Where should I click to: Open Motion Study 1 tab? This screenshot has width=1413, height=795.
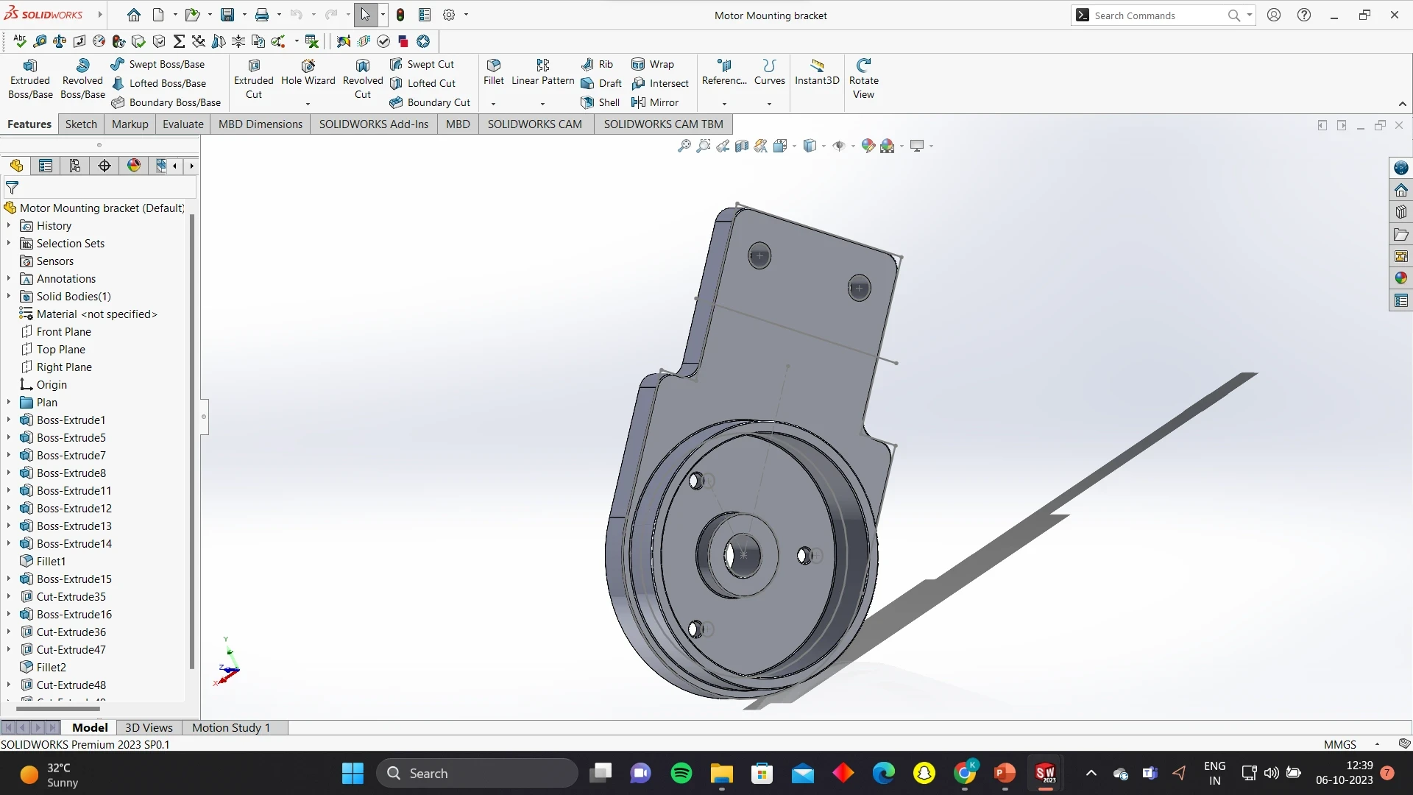(x=231, y=727)
